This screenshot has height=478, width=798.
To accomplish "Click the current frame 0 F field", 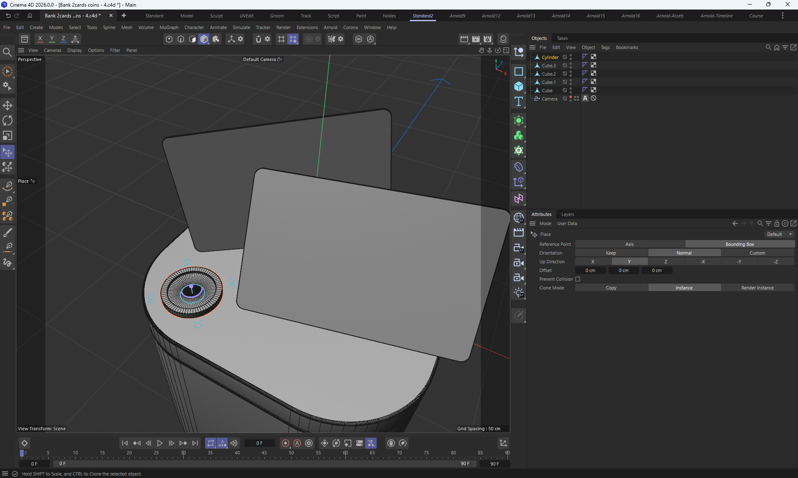I will click(259, 443).
